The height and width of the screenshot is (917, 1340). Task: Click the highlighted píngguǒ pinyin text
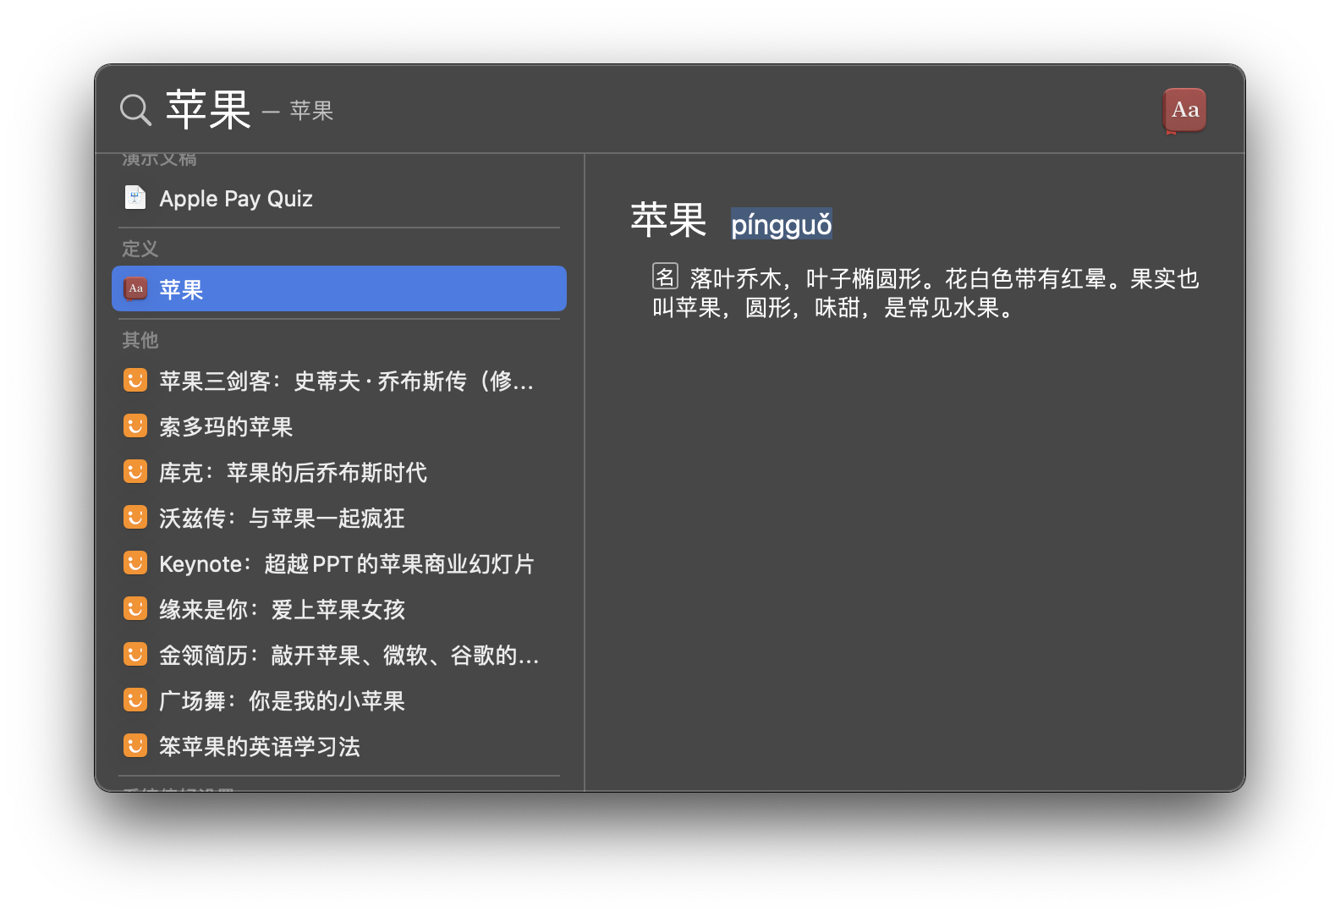point(781,224)
